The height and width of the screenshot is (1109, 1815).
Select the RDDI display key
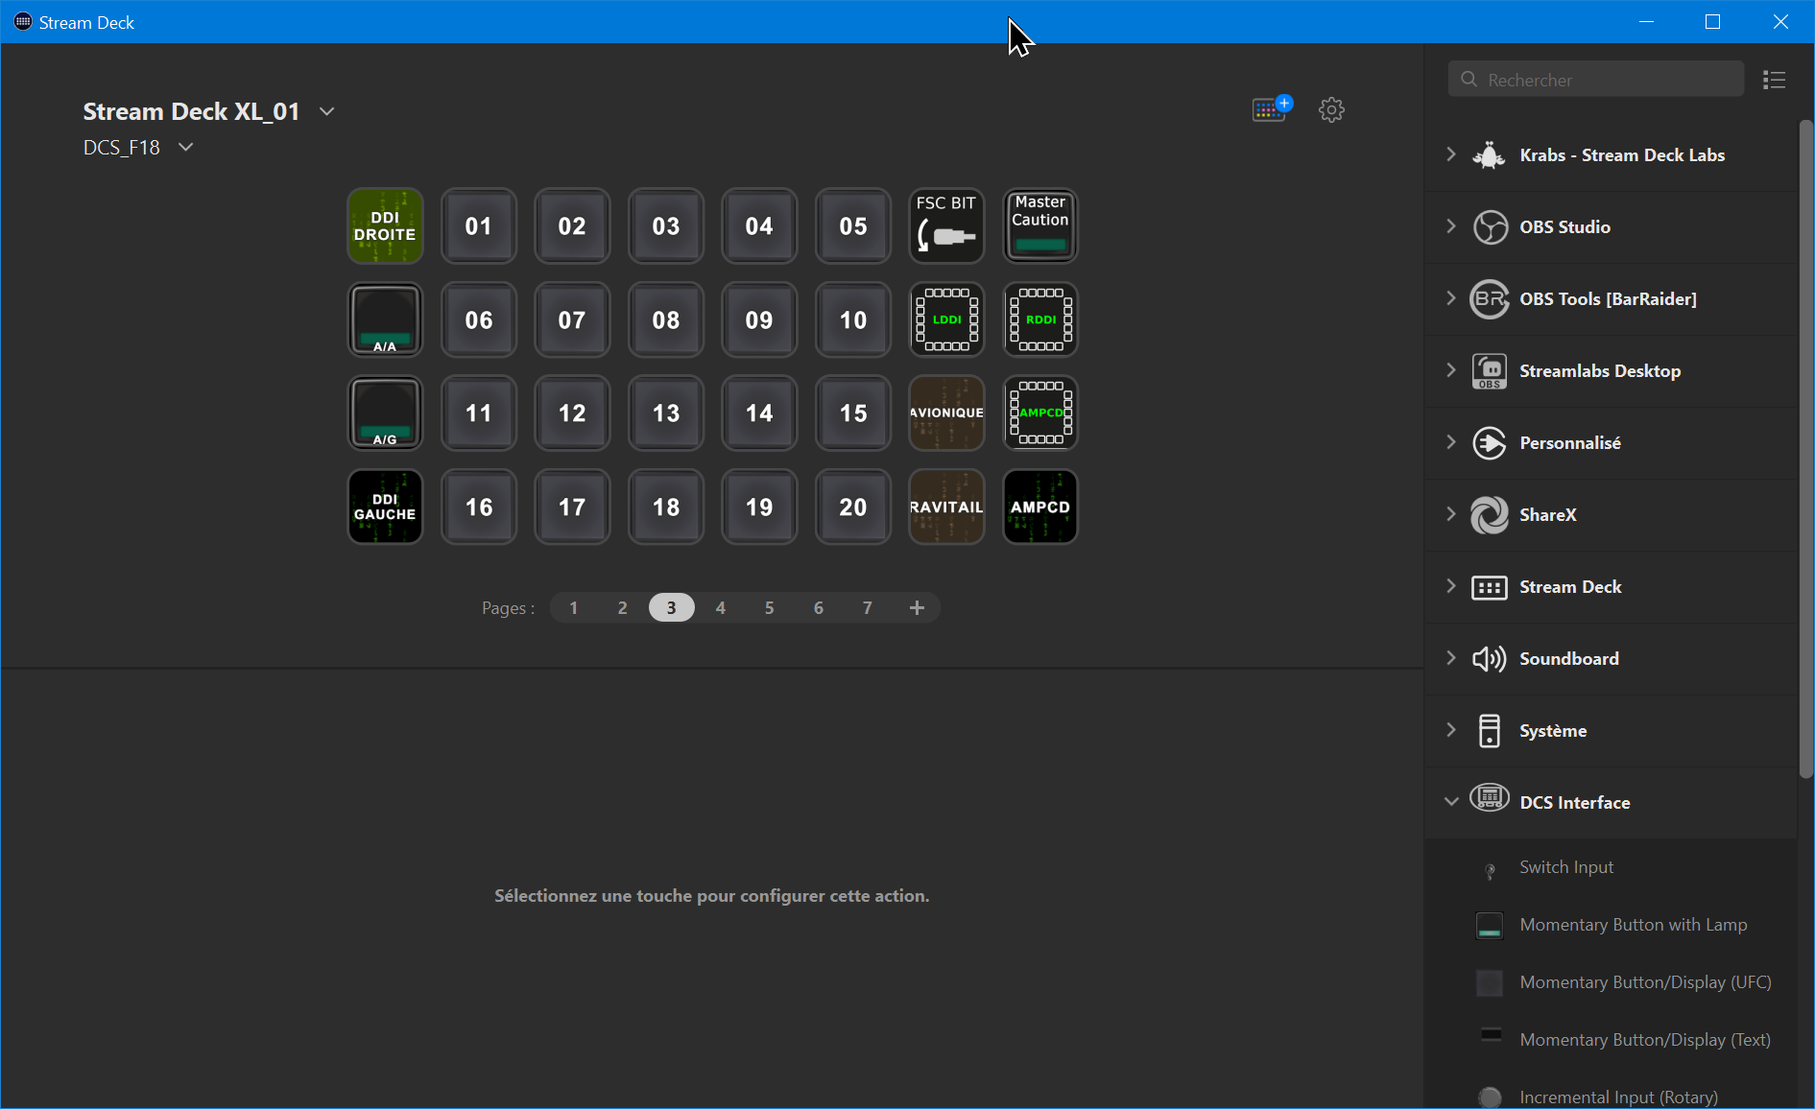tap(1040, 319)
